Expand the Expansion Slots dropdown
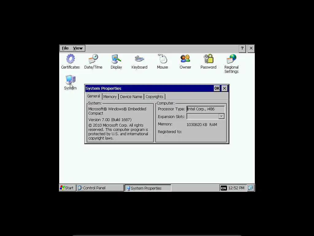 (221, 116)
